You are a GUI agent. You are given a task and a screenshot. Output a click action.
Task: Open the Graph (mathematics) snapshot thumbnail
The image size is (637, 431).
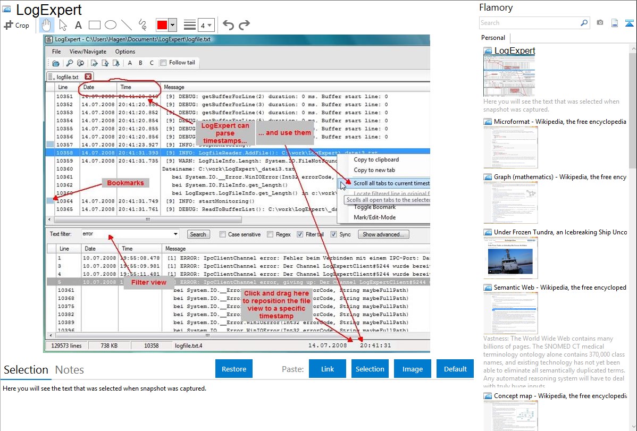click(x=510, y=202)
